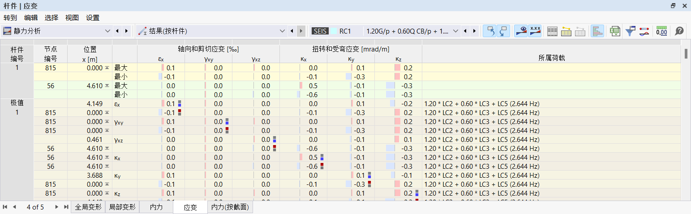Viewport: 691px width, 214px height.
Task: Click node 815 cell in 最大 row
Action: pos(51,68)
